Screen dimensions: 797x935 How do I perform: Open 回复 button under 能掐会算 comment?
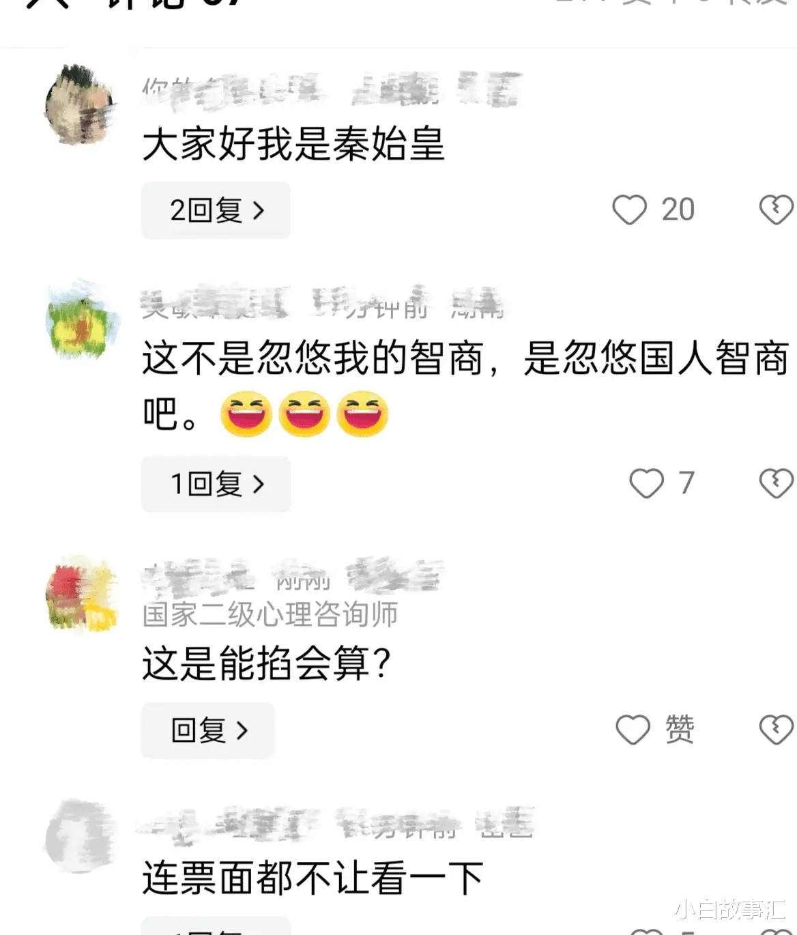pos(207,730)
